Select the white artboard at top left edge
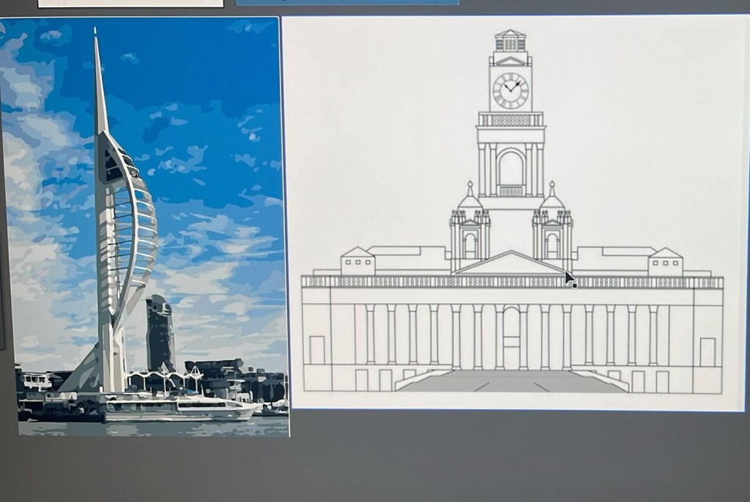This screenshot has width=750, height=502. click(x=130, y=3)
